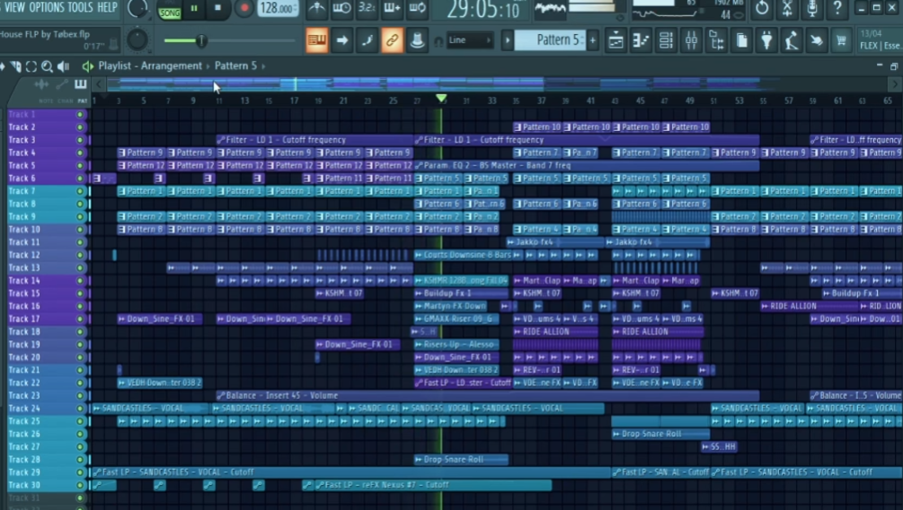Viewport: 903px width, 510px height.
Task: Click the green playlist speaker icon
Action: click(x=87, y=66)
